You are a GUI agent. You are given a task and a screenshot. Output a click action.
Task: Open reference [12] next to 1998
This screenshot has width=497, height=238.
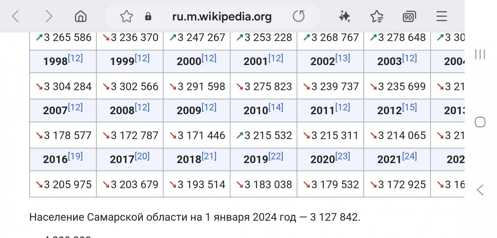click(75, 58)
